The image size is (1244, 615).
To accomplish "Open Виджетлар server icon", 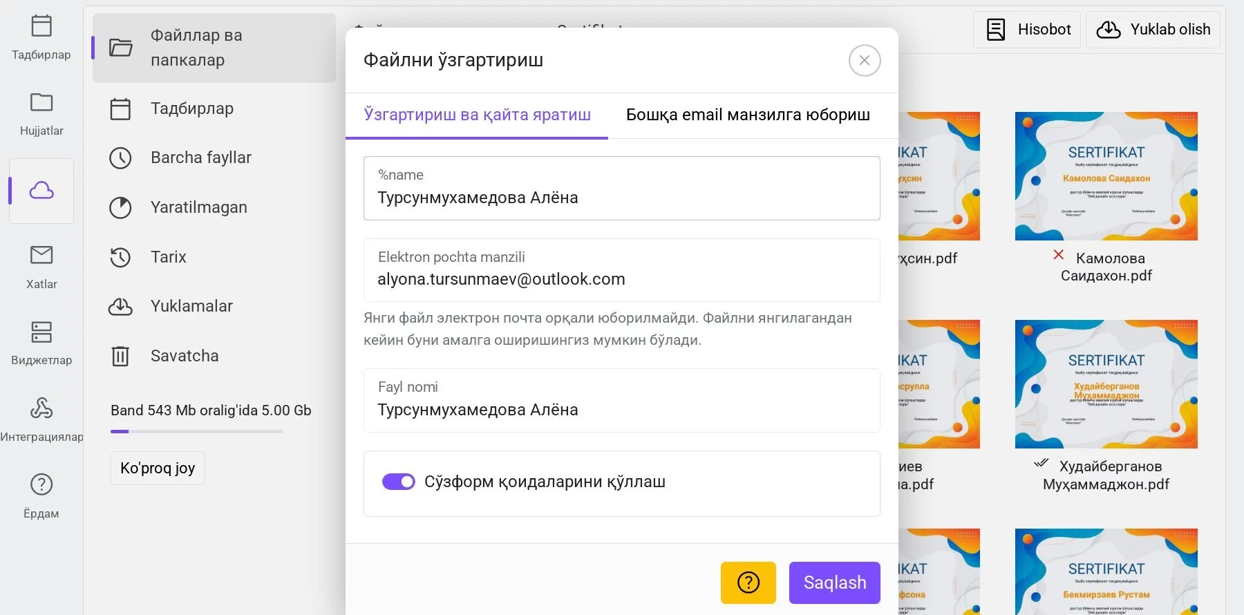I will point(41,332).
